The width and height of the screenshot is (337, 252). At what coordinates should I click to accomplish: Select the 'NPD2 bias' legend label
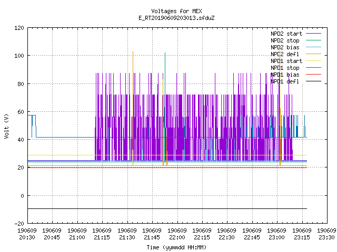point(285,47)
